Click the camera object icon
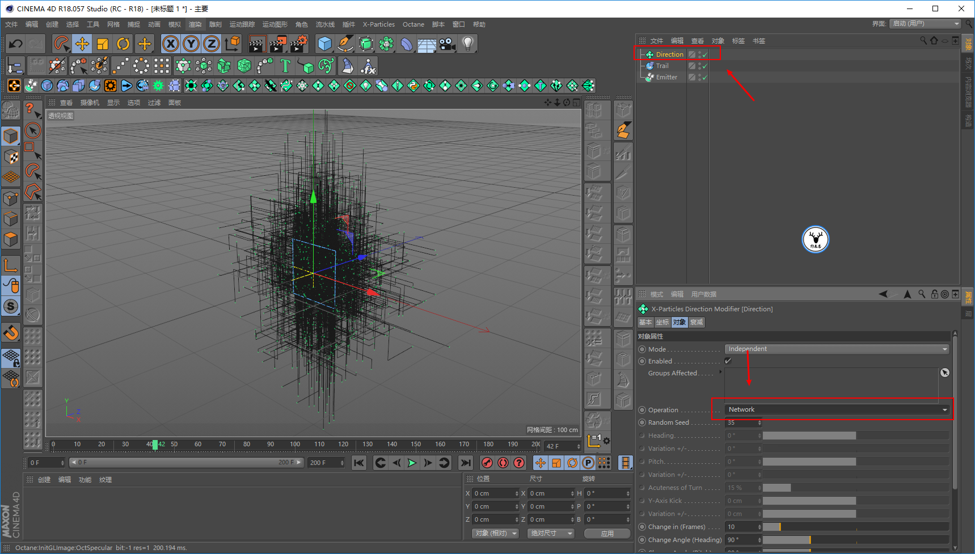The image size is (975, 554). pyautogui.click(x=447, y=44)
